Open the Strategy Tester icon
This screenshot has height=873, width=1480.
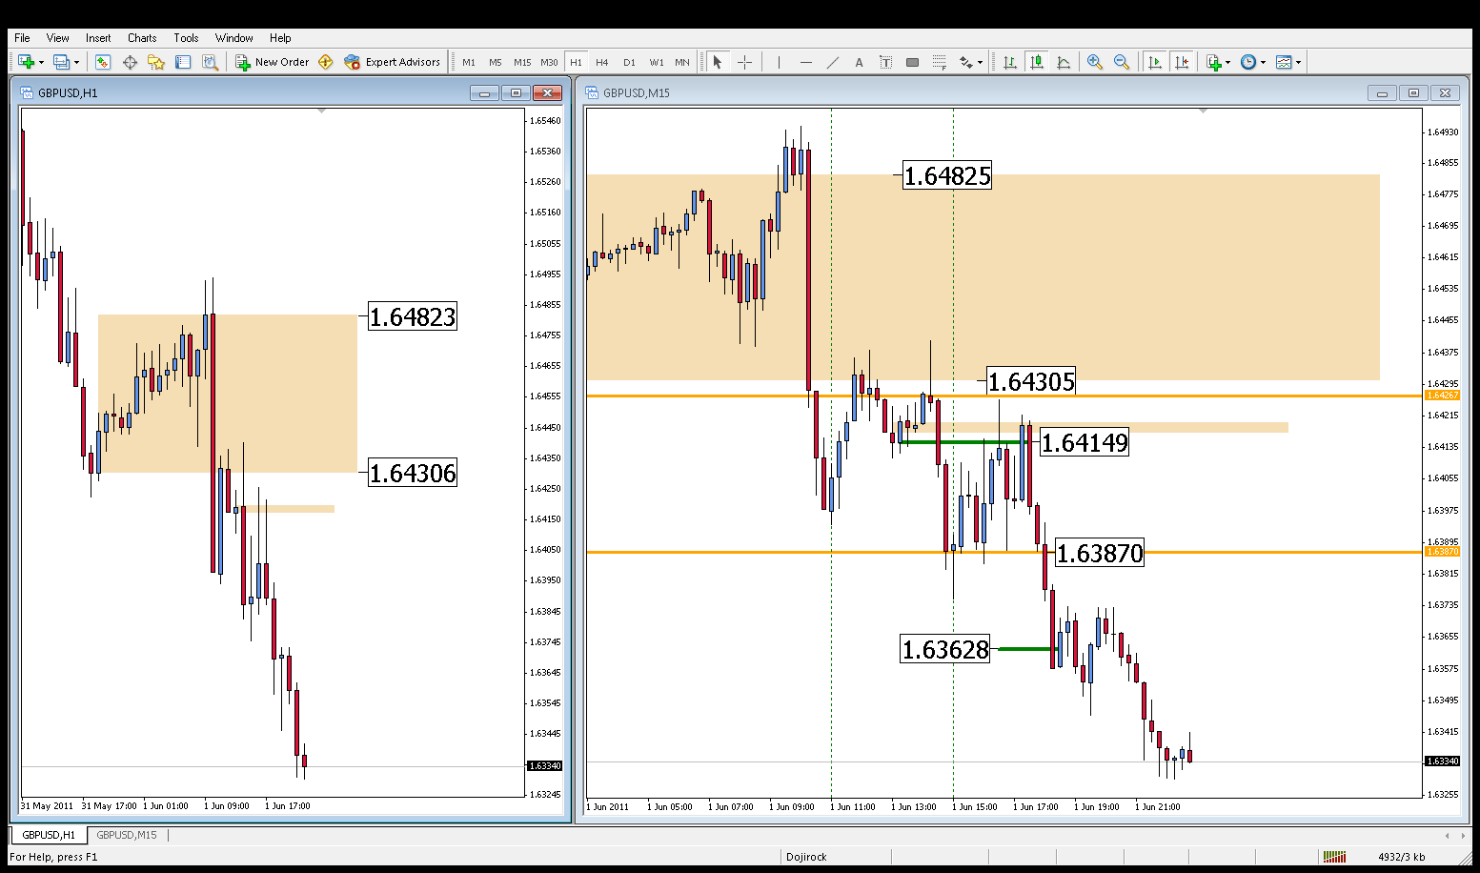coord(210,62)
